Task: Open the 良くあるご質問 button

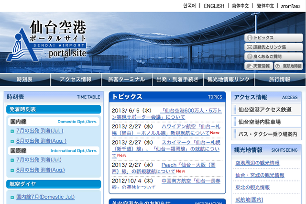Action: 273,57
